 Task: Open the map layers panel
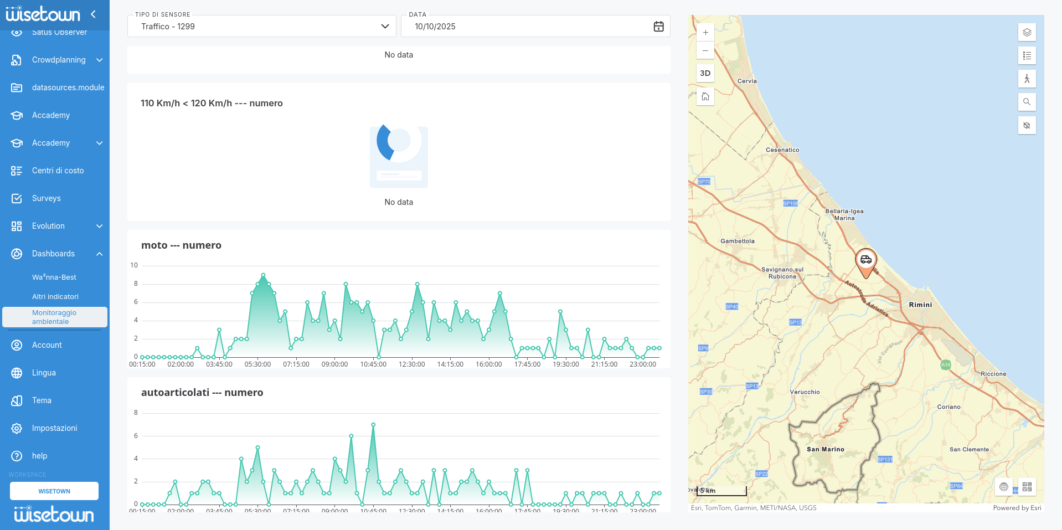pos(1027,32)
